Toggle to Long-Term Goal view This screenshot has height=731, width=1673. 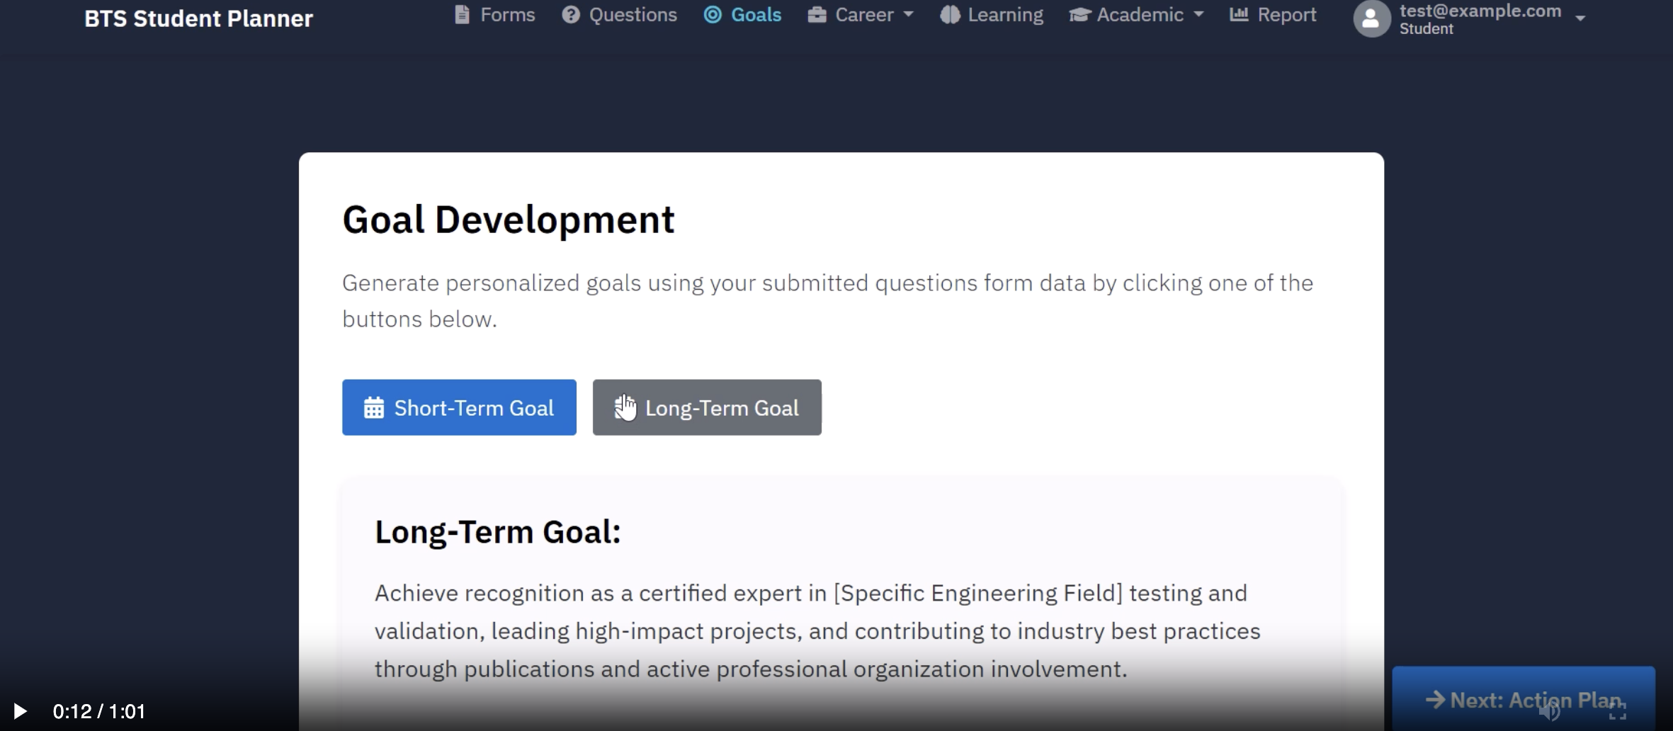[x=707, y=407]
